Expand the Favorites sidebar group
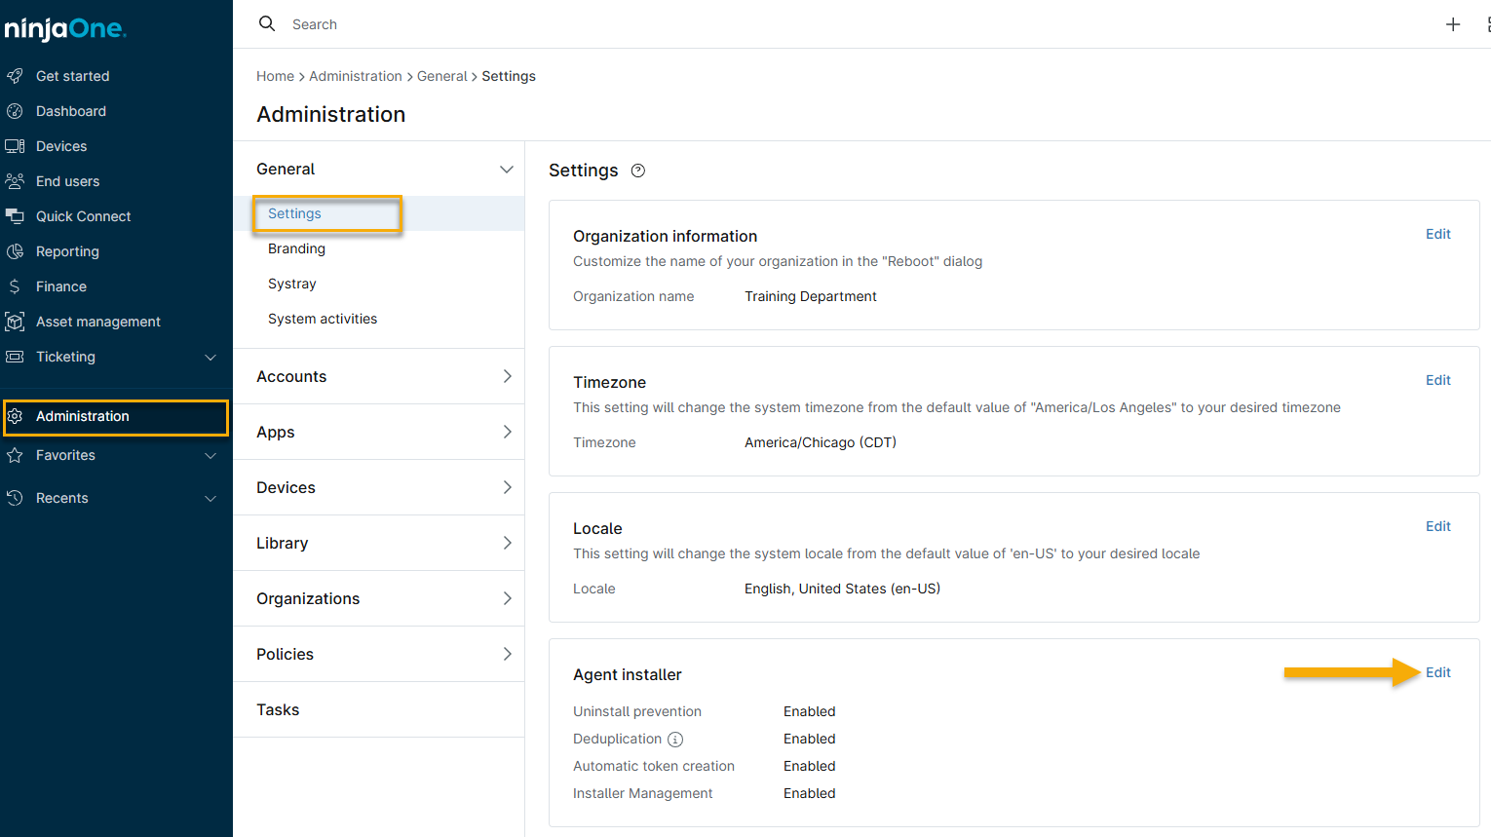 click(210, 456)
